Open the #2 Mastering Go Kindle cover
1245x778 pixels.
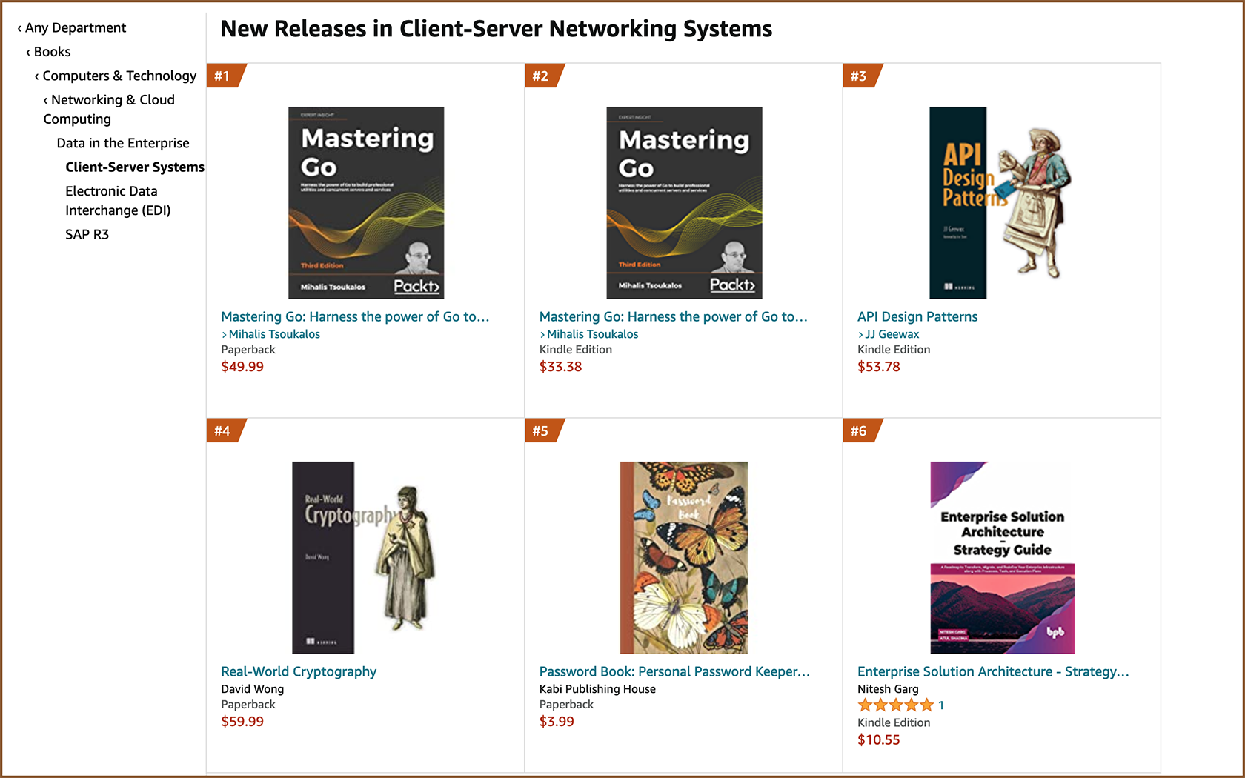(684, 202)
